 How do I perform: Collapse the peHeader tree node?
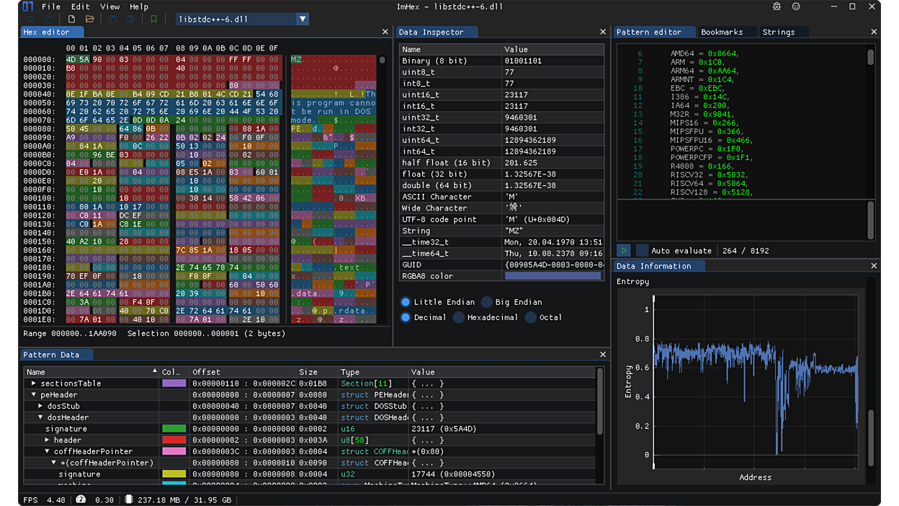pos(34,395)
